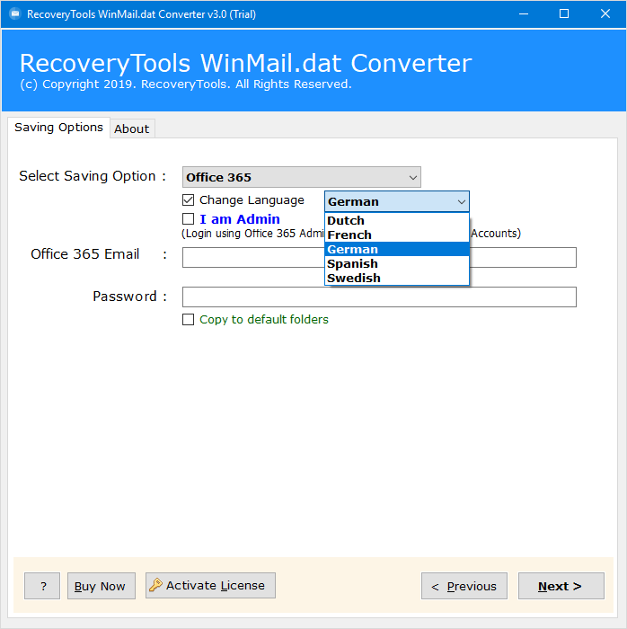Screen dimensions: 627x629
Task: Open the Saving Options tab
Action: (x=58, y=128)
